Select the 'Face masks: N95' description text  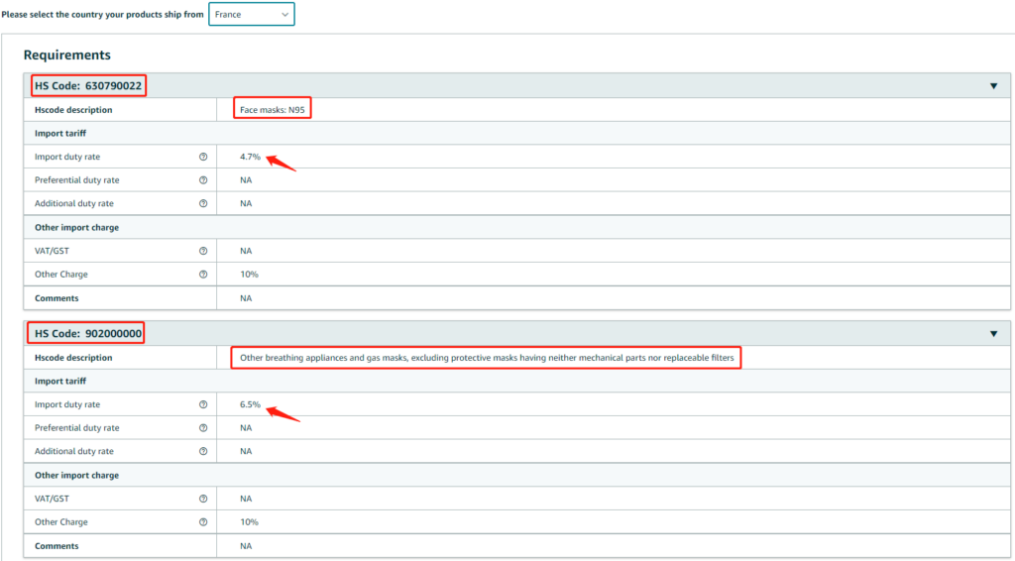click(273, 109)
